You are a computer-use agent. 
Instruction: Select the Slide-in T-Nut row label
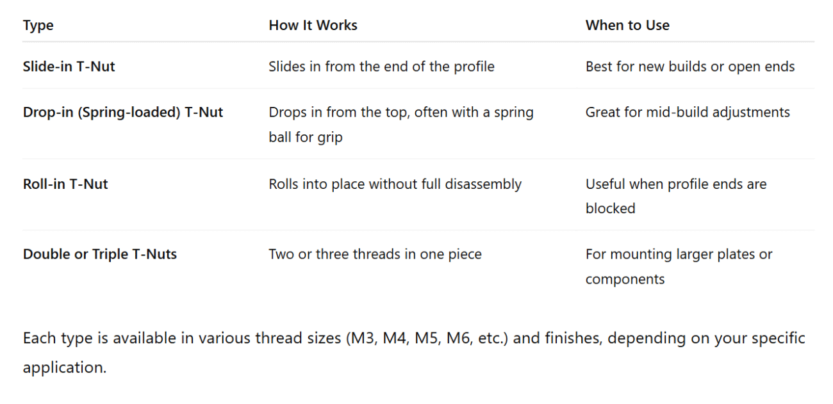pyautogui.click(x=69, y=67)
